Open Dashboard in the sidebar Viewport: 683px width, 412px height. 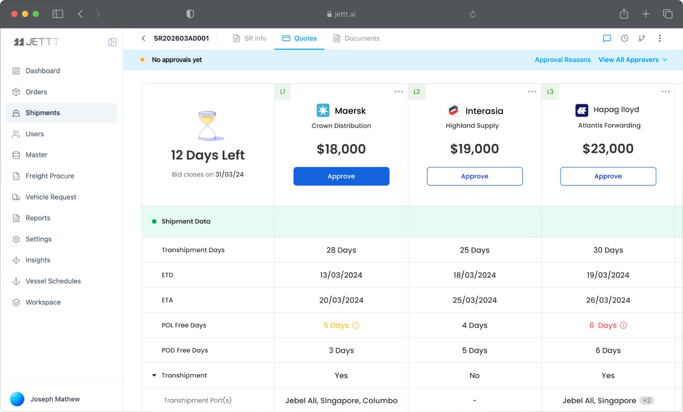(61, 71)
